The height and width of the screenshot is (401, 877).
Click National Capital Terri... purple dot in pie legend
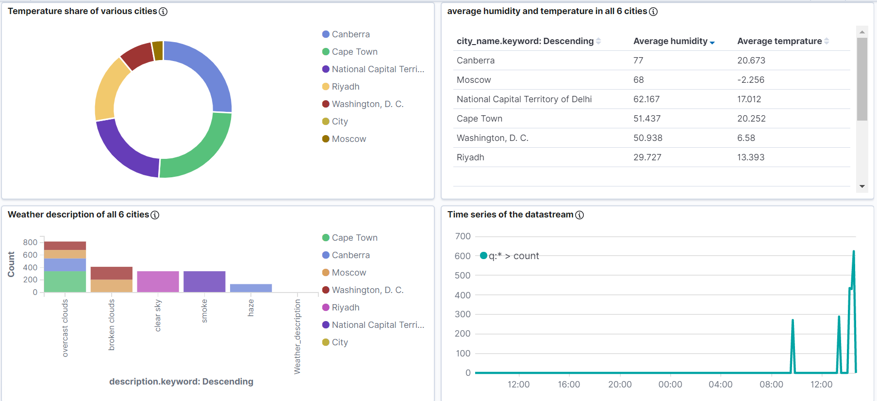point(326,69)
